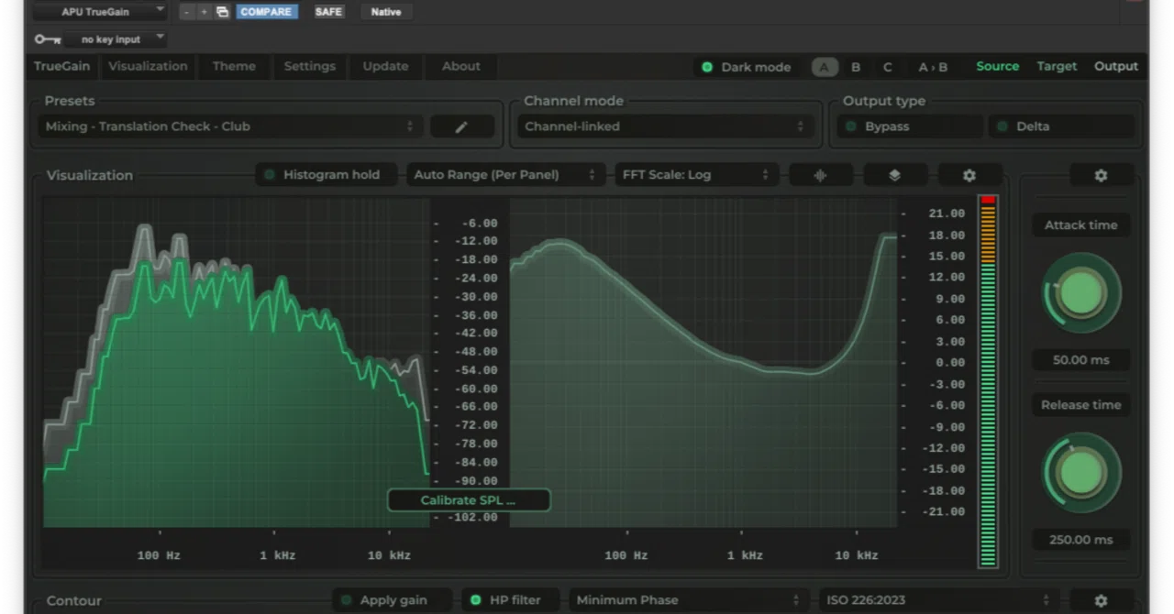
Task: Expand the Auto Range (Per Panel) dropdown
Action: click(506, 175)
